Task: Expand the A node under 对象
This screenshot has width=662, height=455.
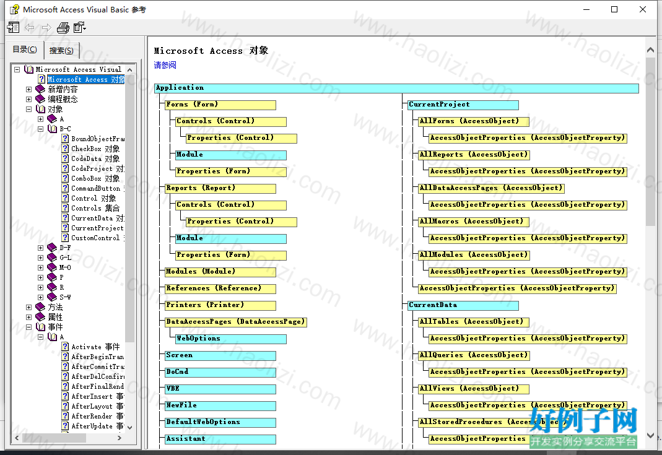Action: click(x=40, y=119)
